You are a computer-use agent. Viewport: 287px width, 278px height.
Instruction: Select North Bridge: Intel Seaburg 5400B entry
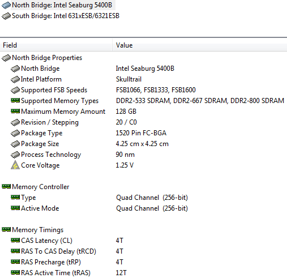(x=62, y=5)
